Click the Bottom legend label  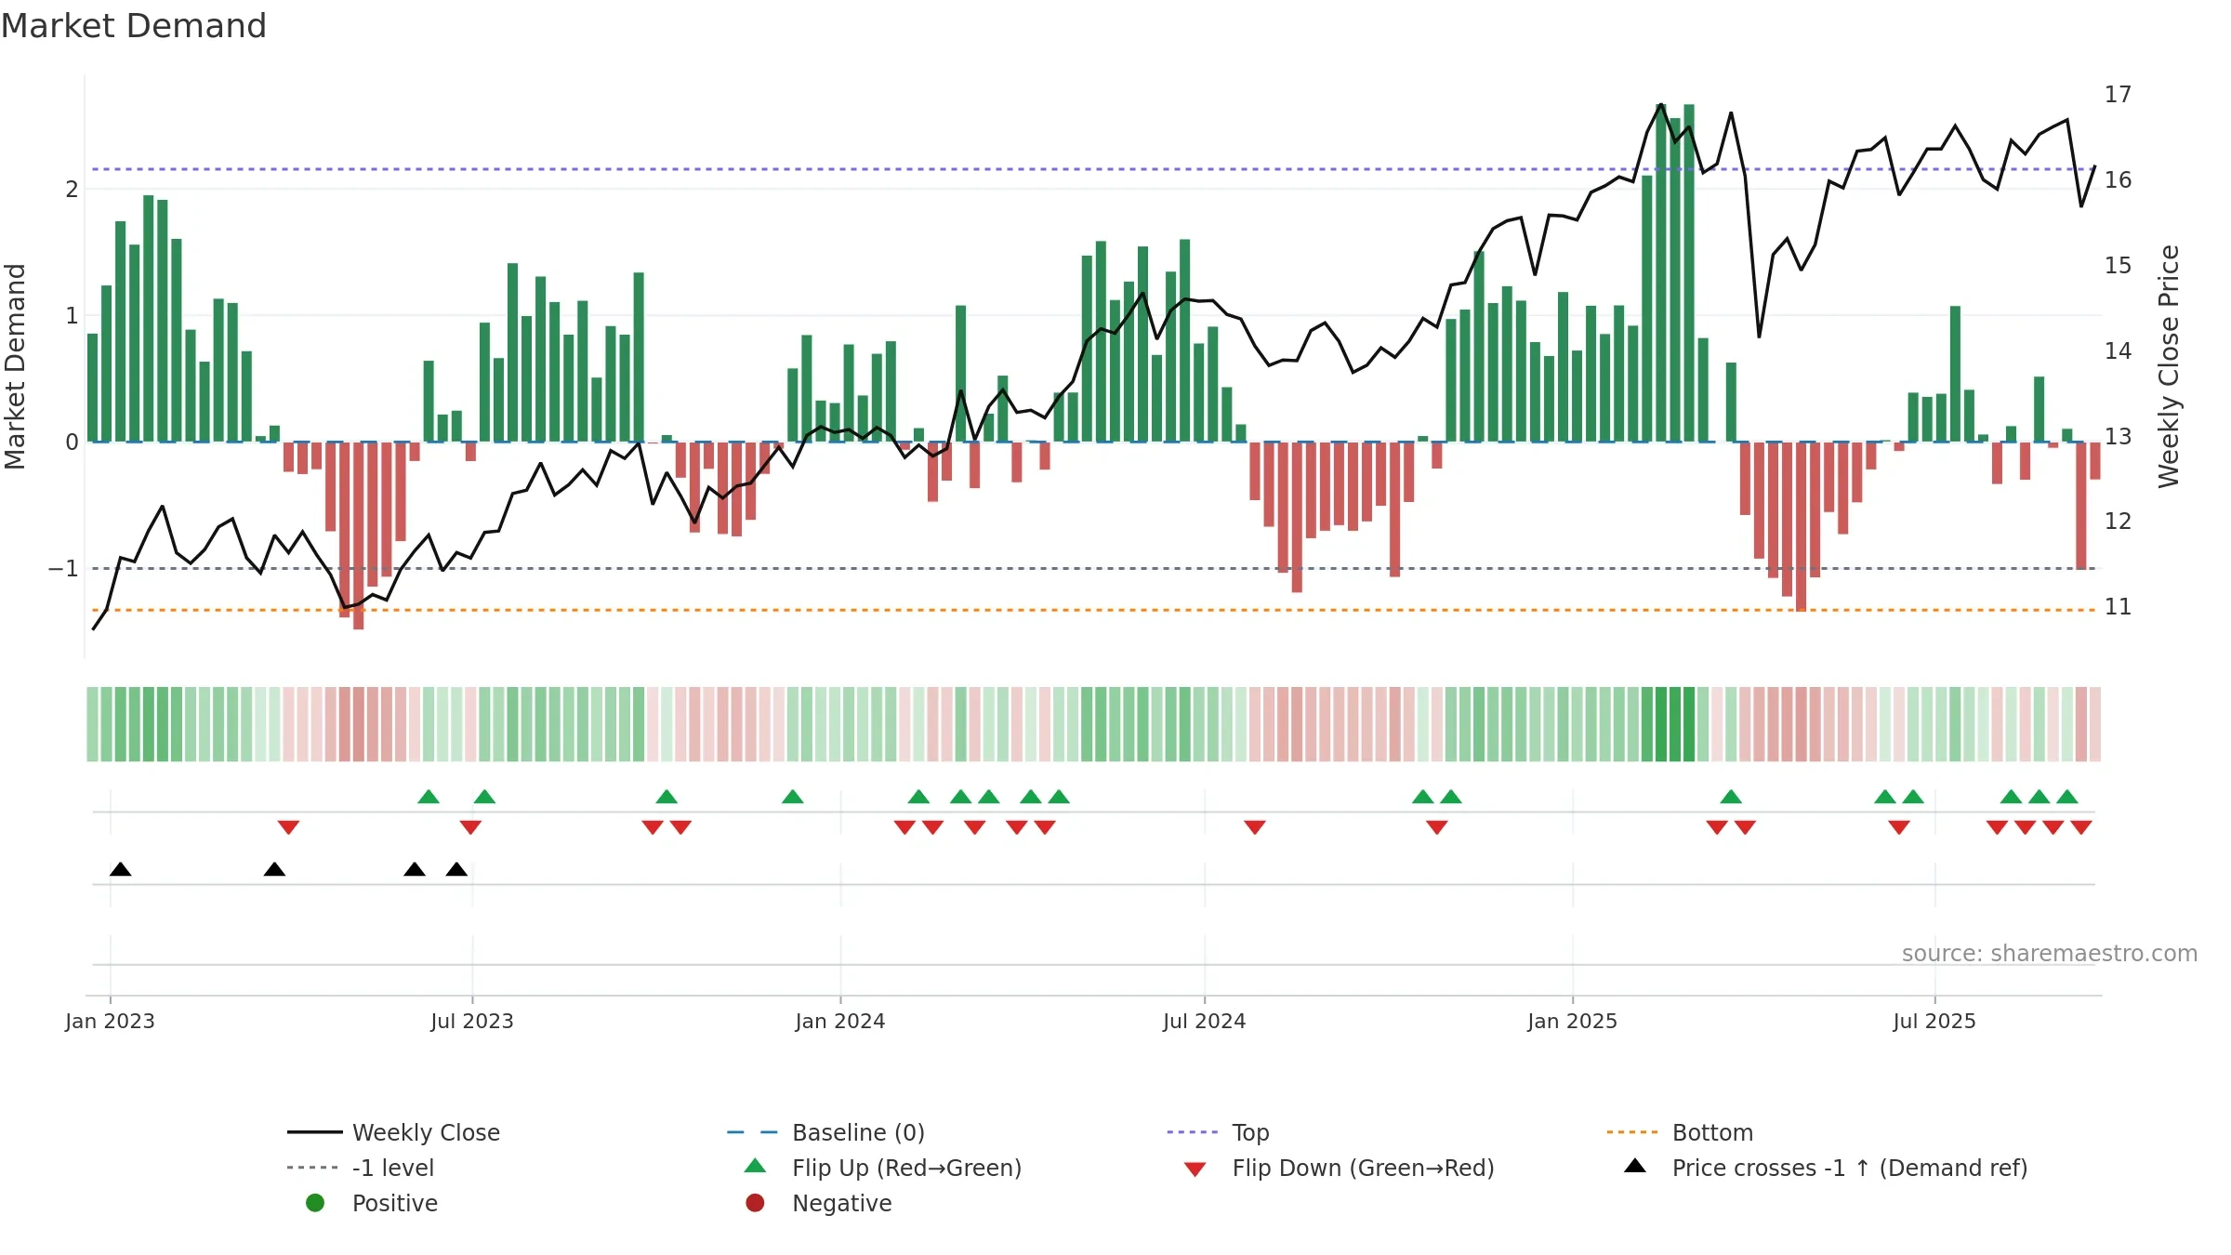[1712, 1132]
